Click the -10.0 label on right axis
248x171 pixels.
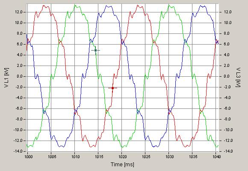tap(228, 130)
